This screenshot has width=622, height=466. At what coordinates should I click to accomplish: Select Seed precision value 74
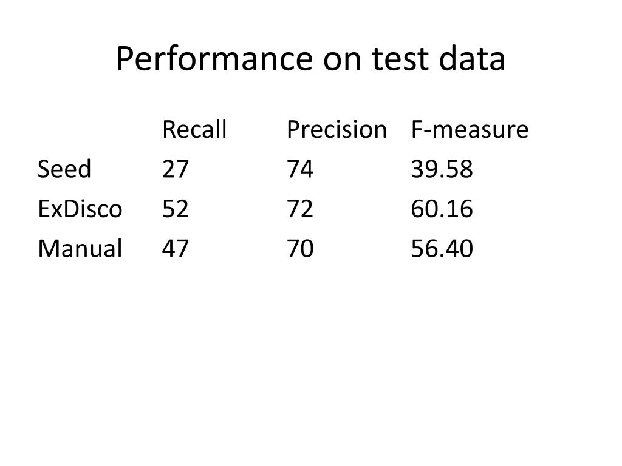pyautogui.click(x=300, y=169)
